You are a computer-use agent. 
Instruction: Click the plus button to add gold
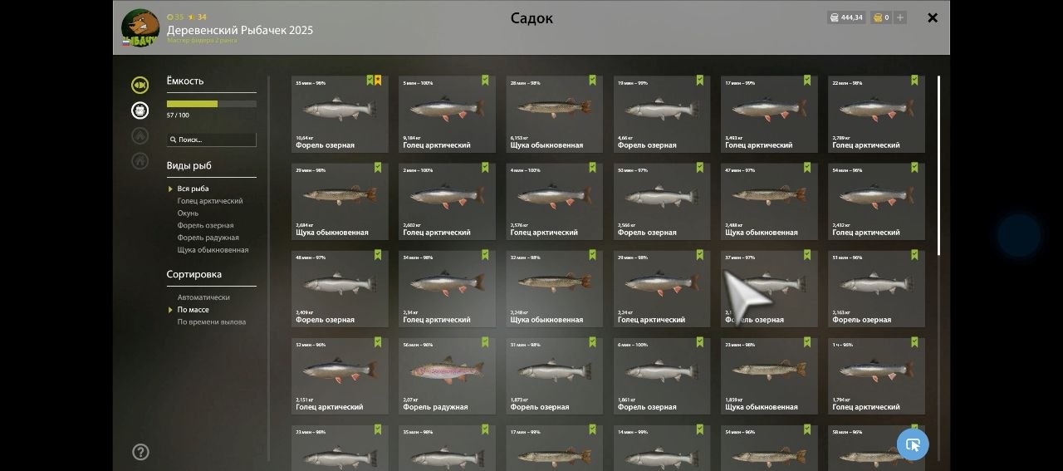point(900,17)
